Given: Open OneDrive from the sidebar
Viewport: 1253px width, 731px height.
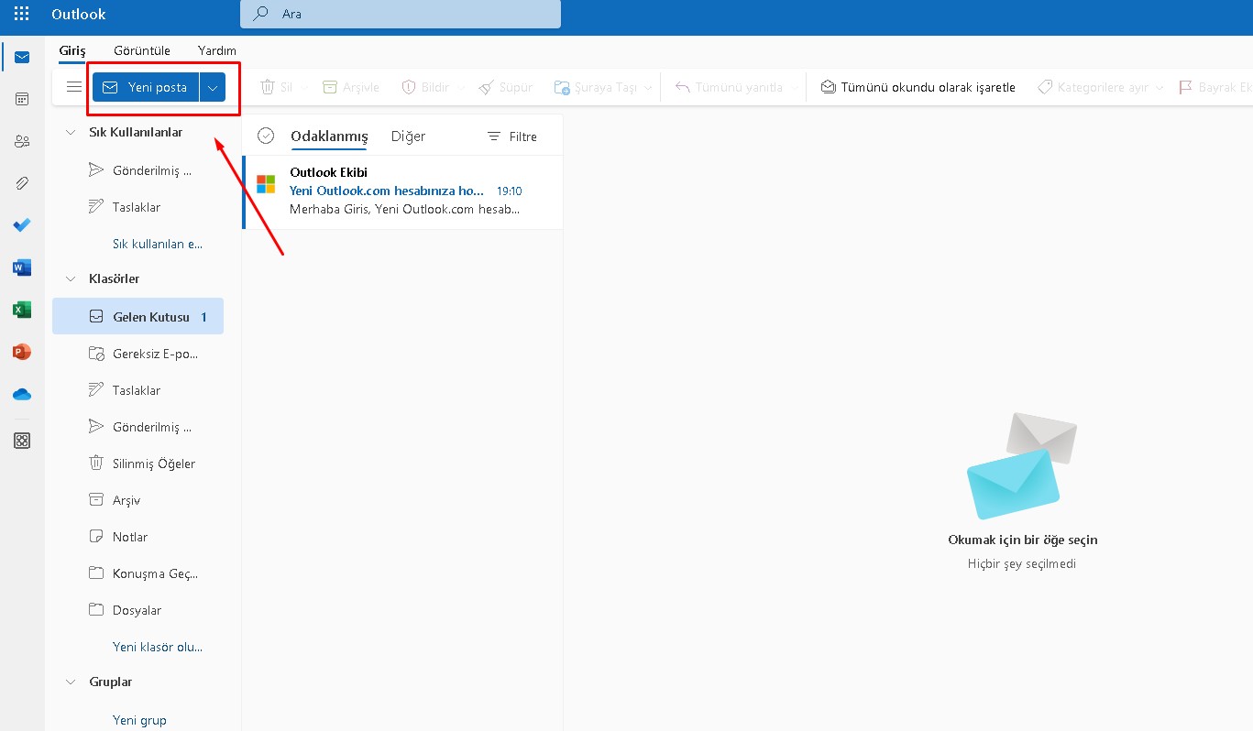Looking at the screenshot, I should coord(21,394).
